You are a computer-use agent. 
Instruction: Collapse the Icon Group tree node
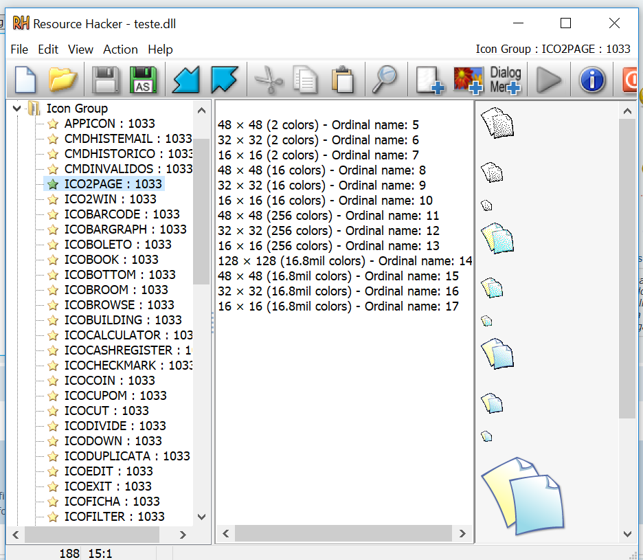[x=17, y=109]
